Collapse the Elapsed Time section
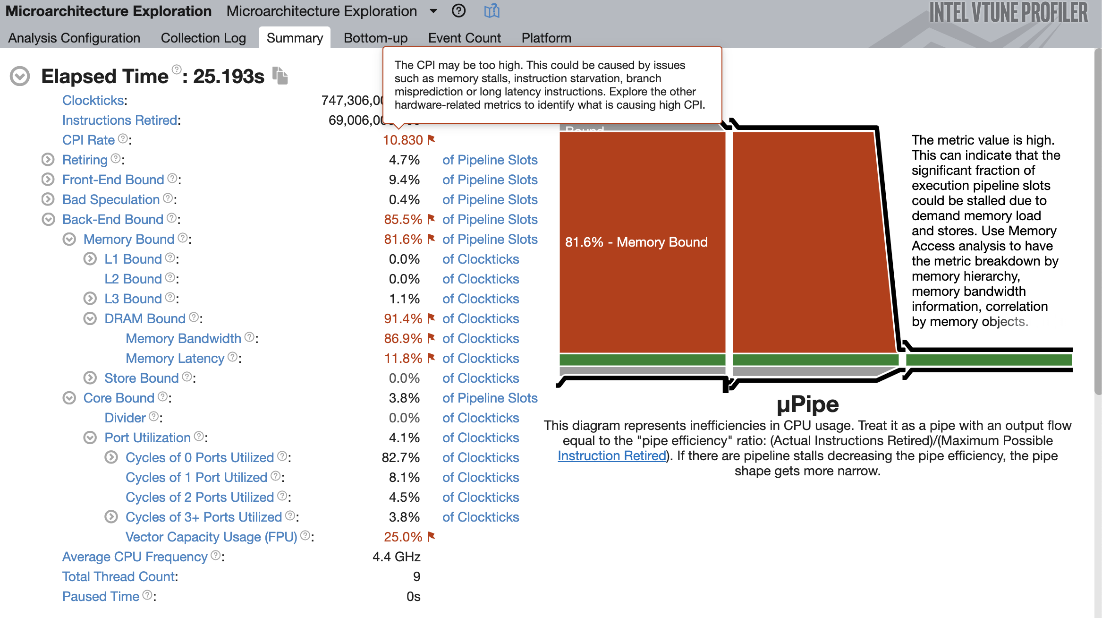The height and width of the screenshot is (618, 1102). tap(20, 76)
